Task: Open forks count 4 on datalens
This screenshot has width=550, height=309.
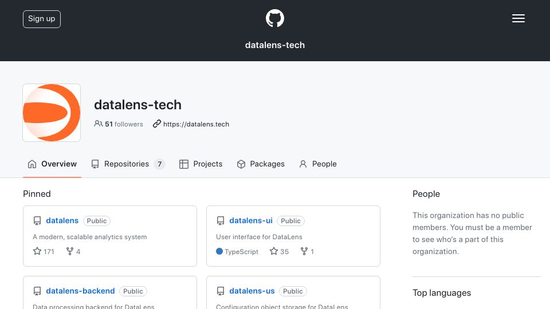Action: click(73, 251)
